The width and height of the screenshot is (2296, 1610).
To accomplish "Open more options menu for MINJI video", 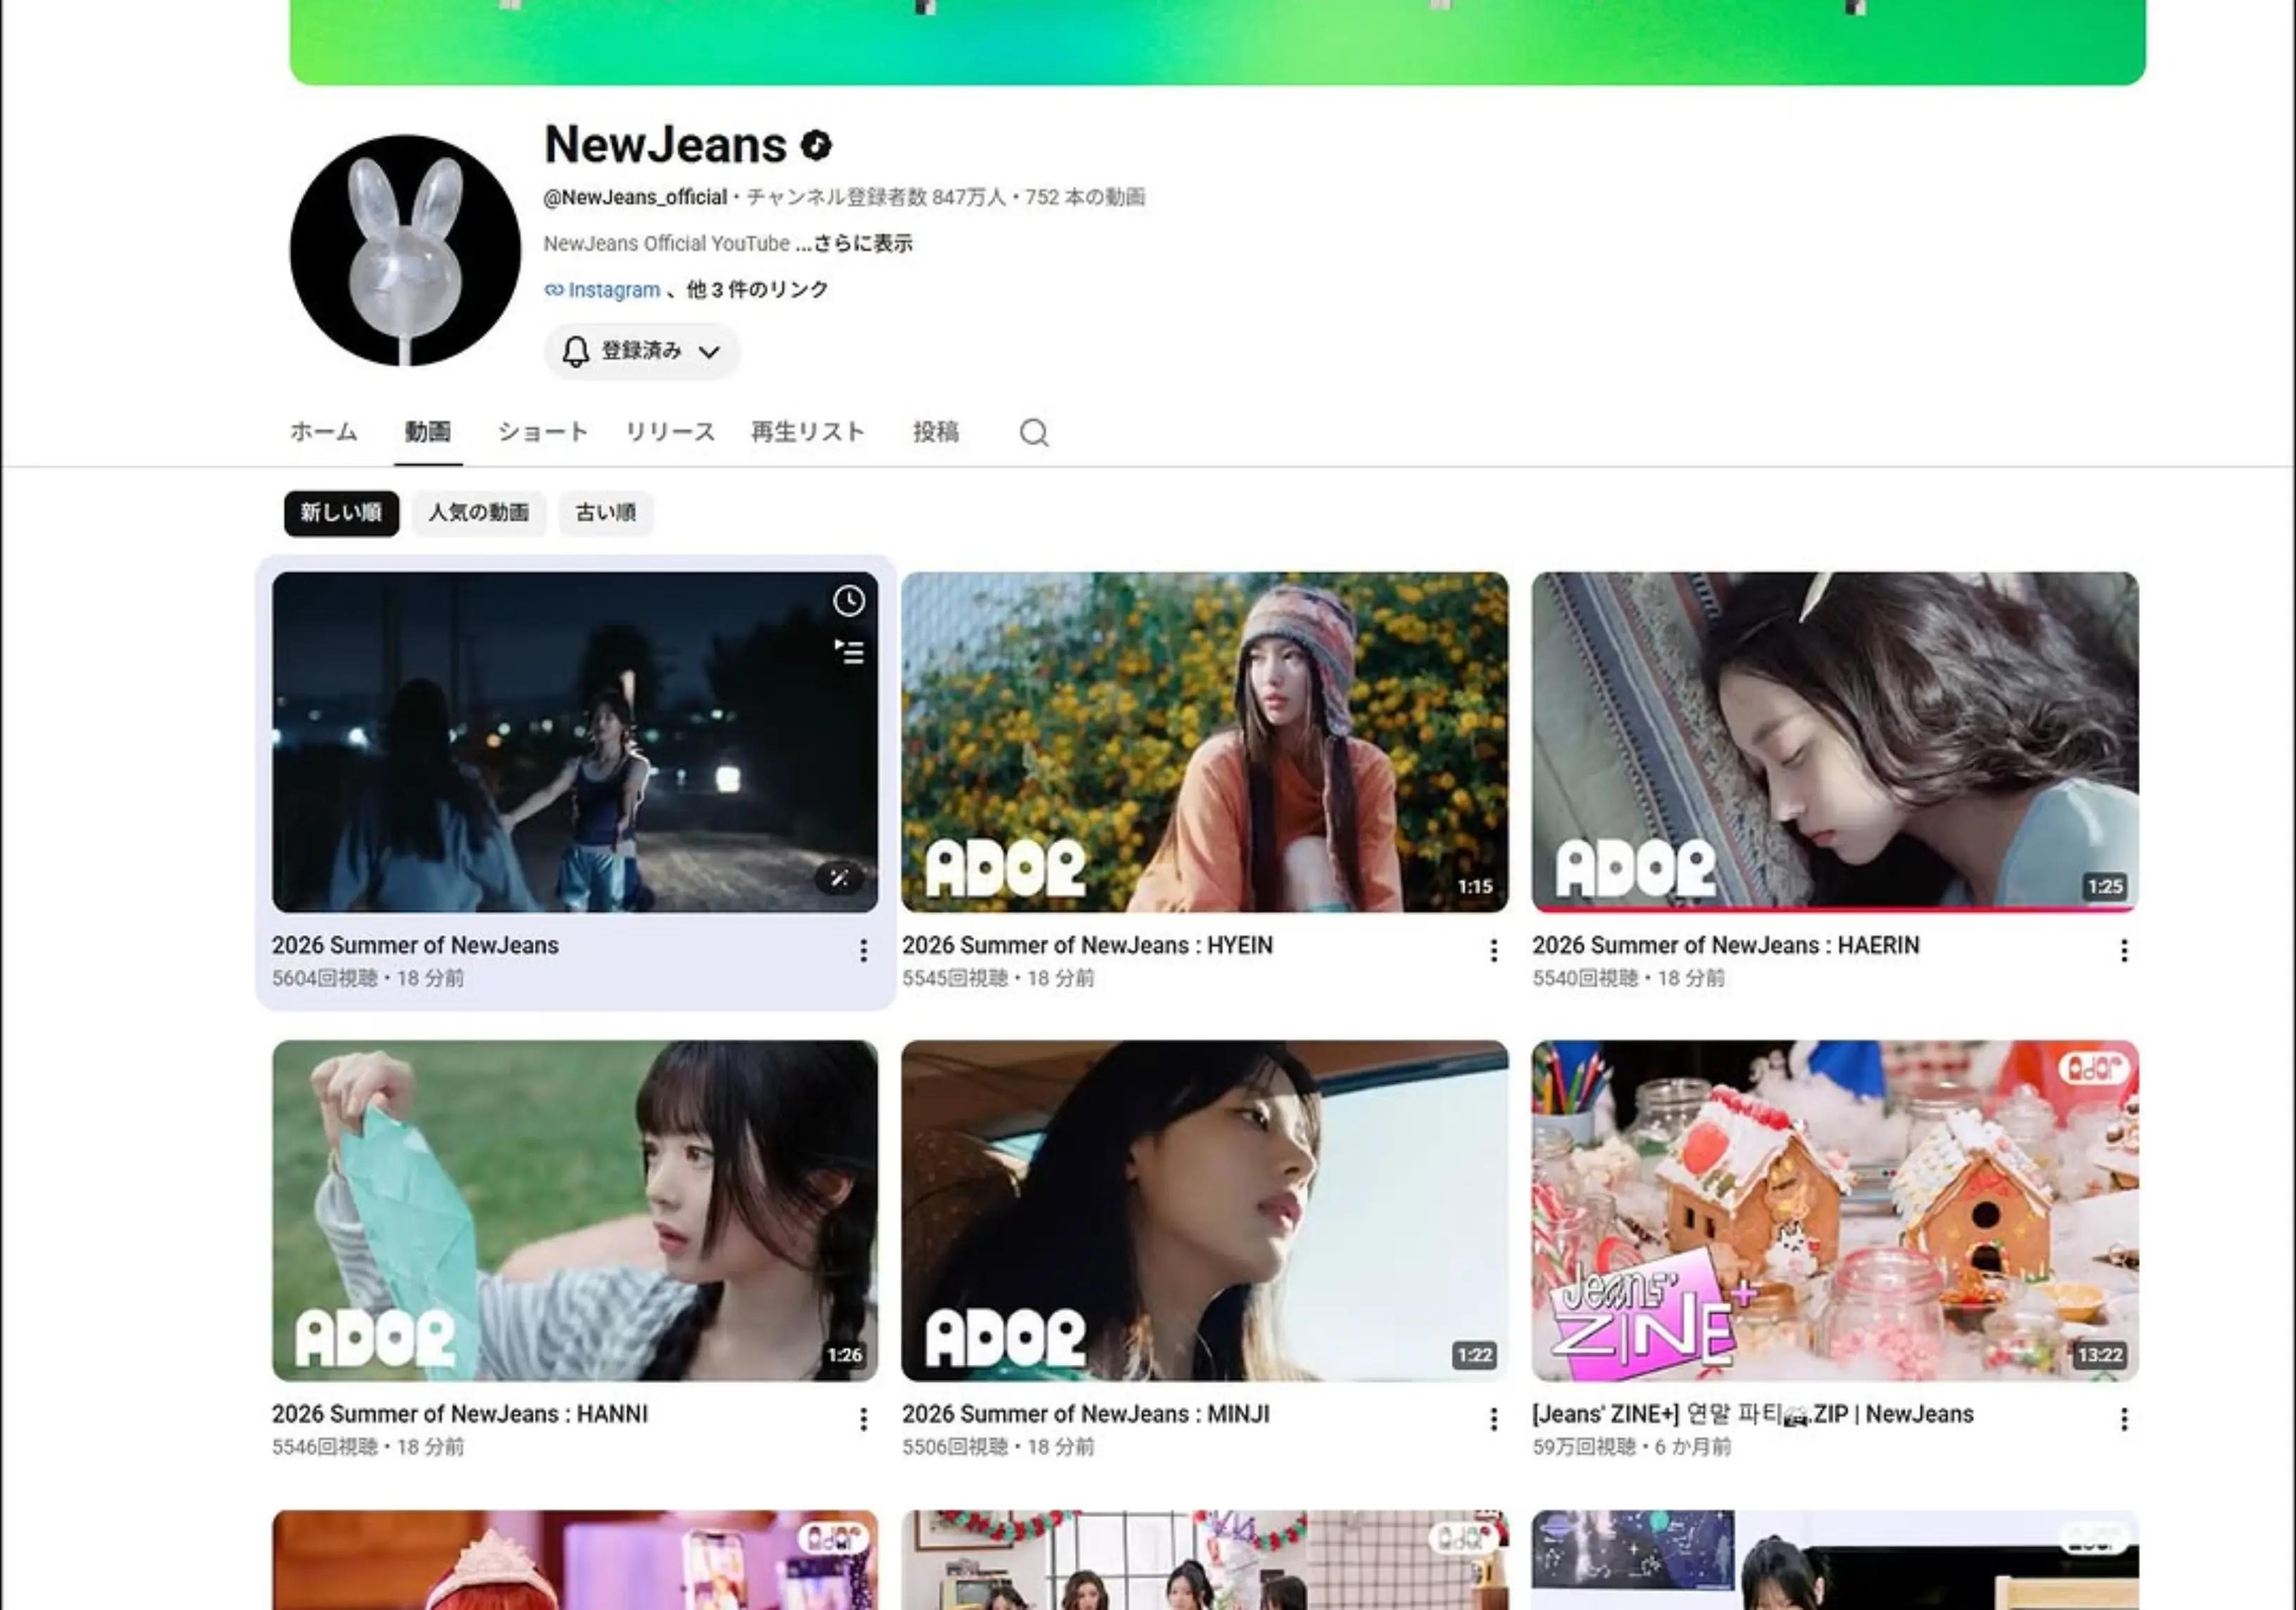I will click(1493, 1419).
